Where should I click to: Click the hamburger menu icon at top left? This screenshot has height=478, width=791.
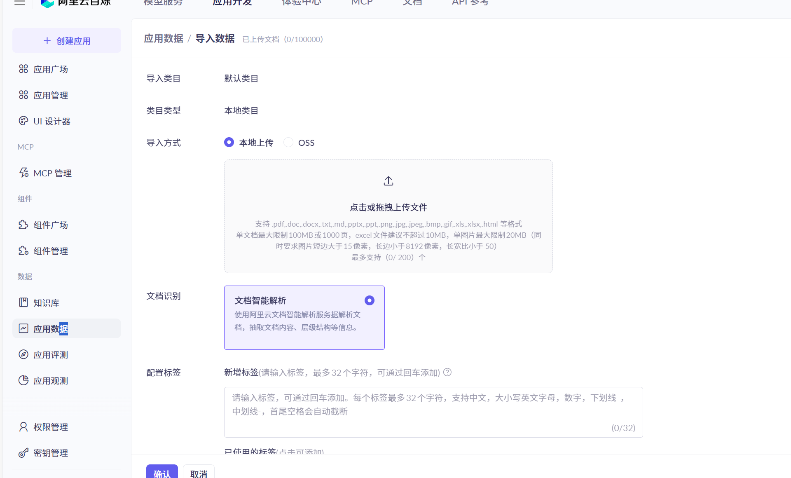pyautogui.click(x=20, y=2)
